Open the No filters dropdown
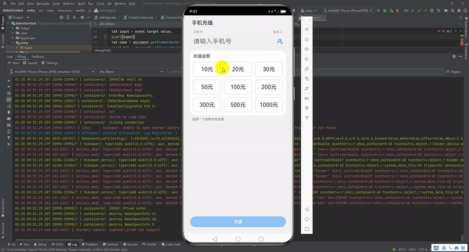 (x=131, y=71)
